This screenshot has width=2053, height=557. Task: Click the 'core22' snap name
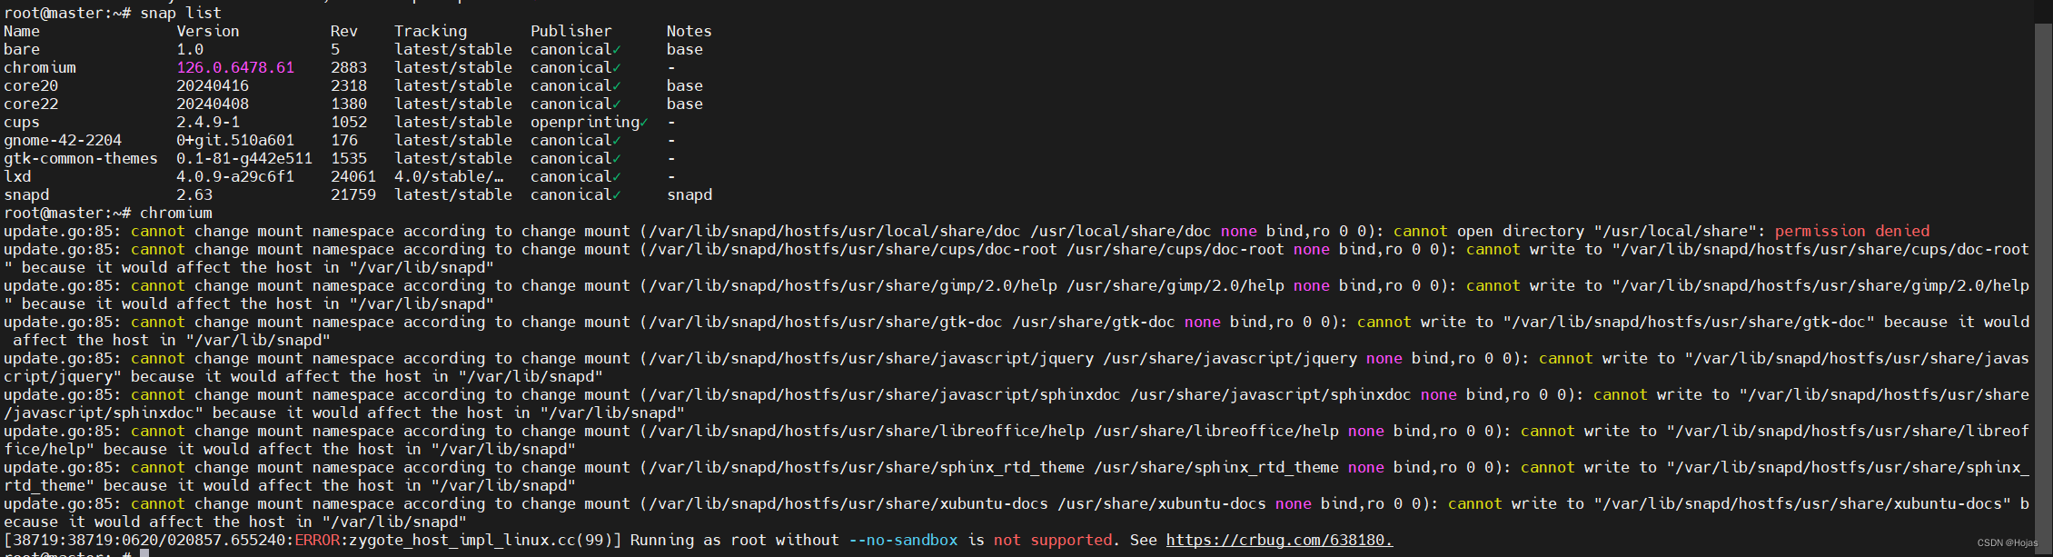pos(31,104)
